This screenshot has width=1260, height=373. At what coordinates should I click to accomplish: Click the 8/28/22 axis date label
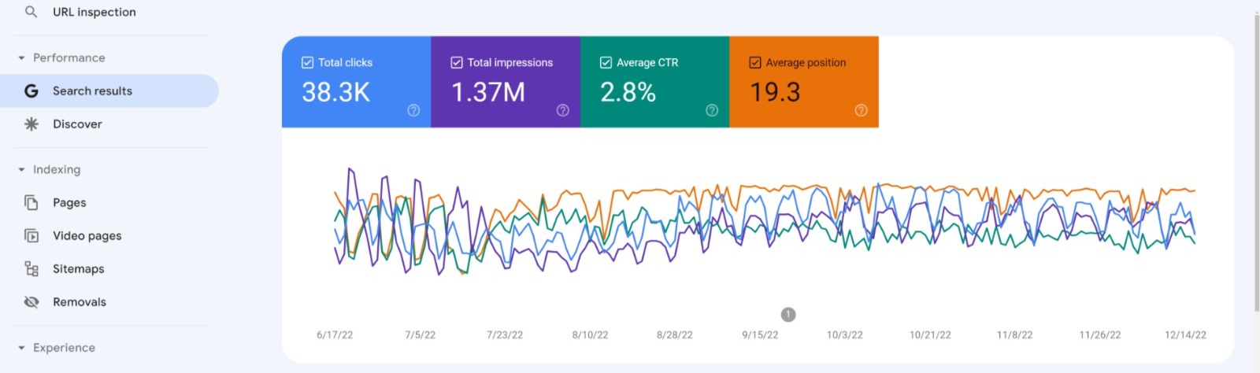click(675, 334)
